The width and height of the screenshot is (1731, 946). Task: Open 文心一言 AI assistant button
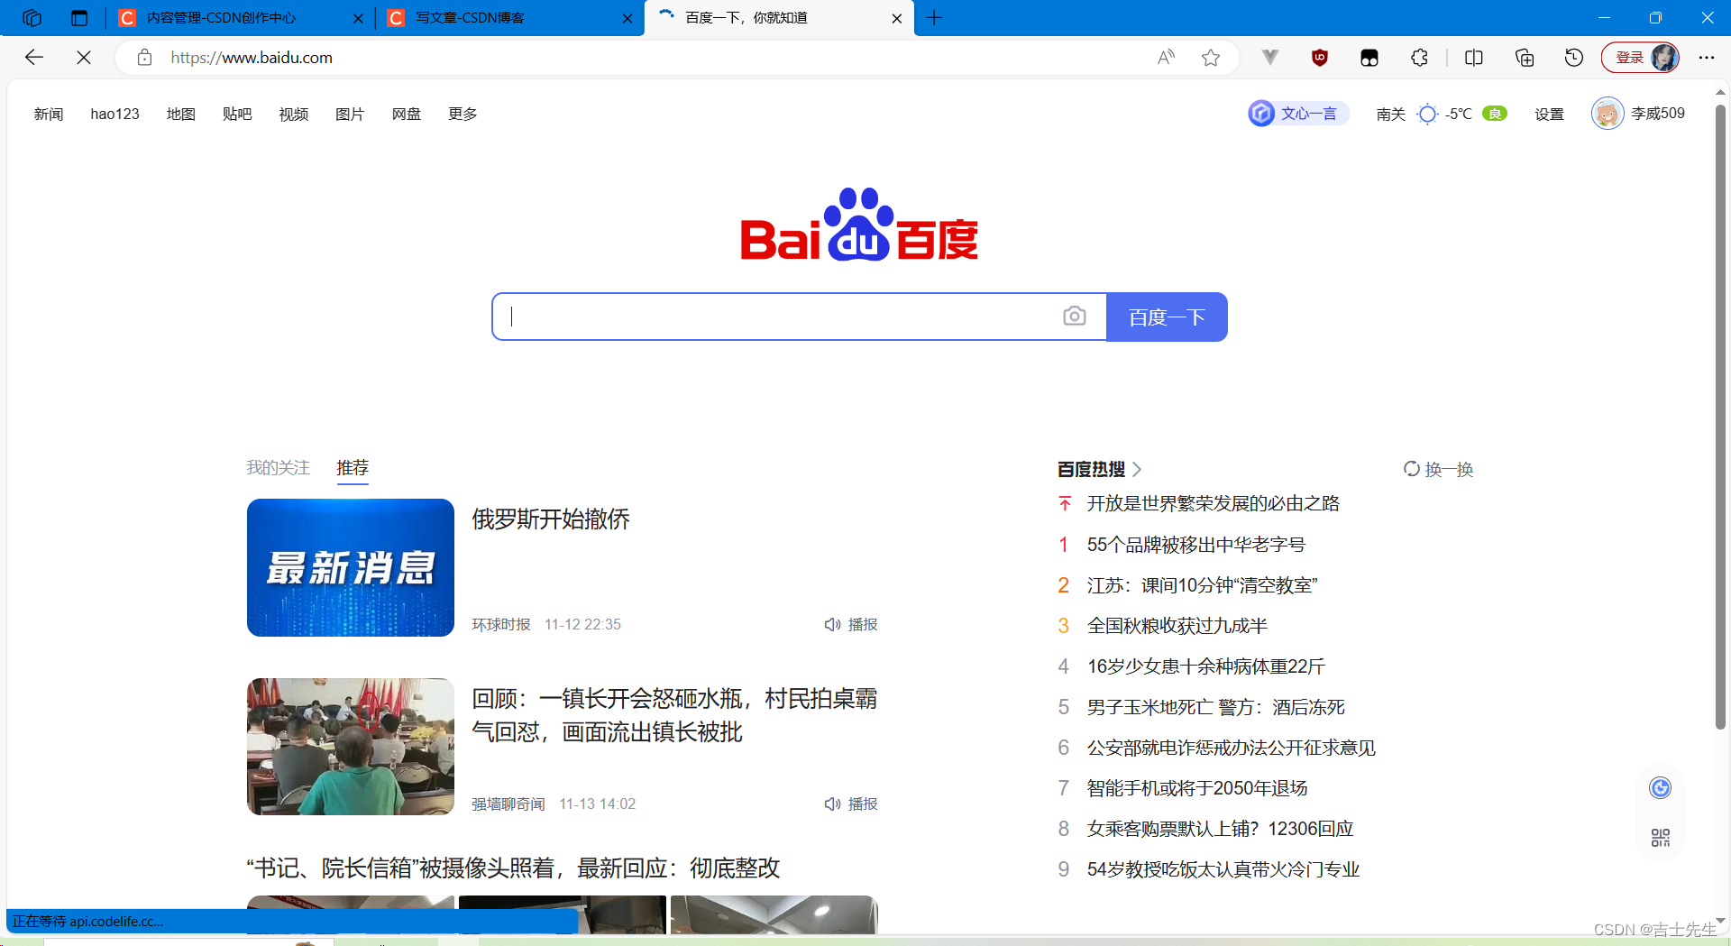tap(1297, 114)
